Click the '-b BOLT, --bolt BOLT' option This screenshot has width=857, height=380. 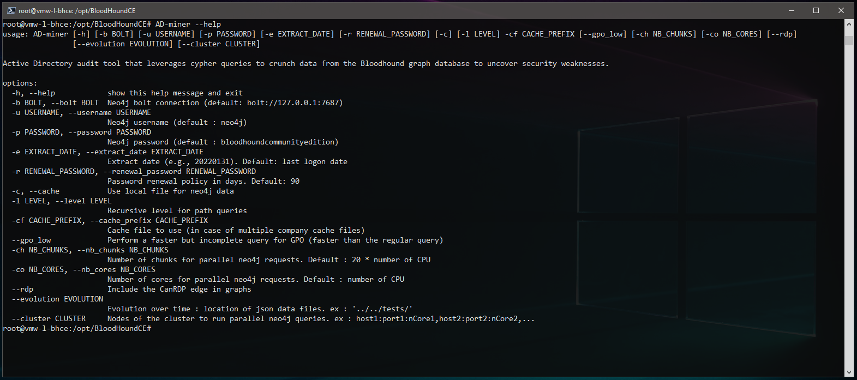click(55, 102)
